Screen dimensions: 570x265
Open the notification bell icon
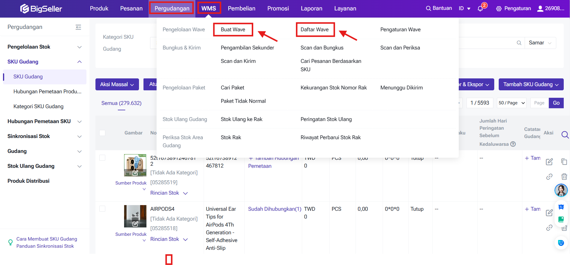480,9
